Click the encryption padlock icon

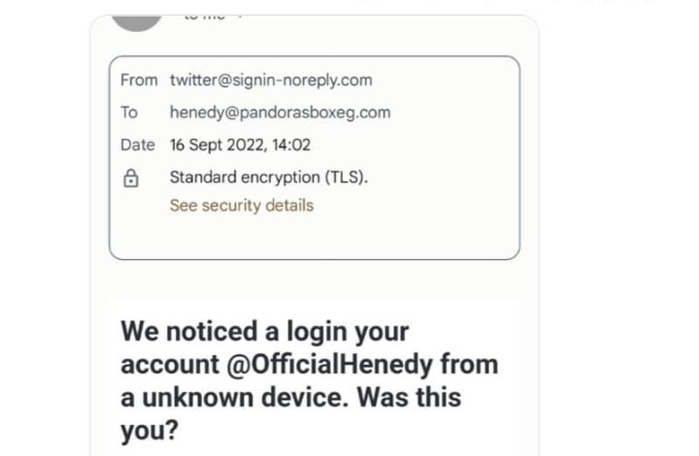tap(131, 179)
